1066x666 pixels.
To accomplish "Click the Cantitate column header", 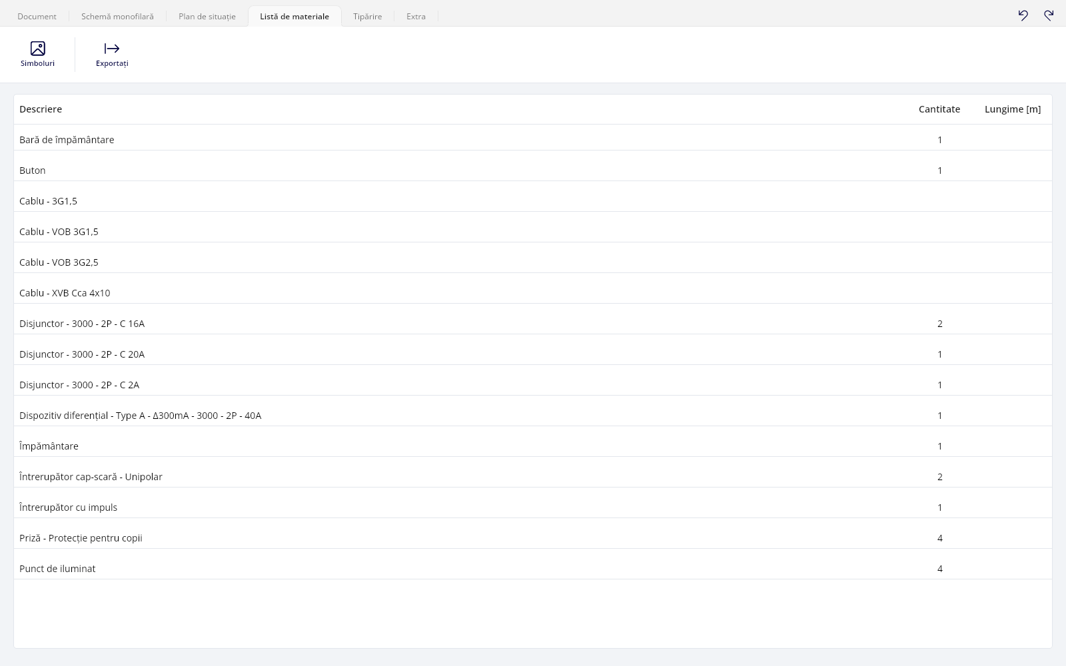I will (x=939, y=109).
